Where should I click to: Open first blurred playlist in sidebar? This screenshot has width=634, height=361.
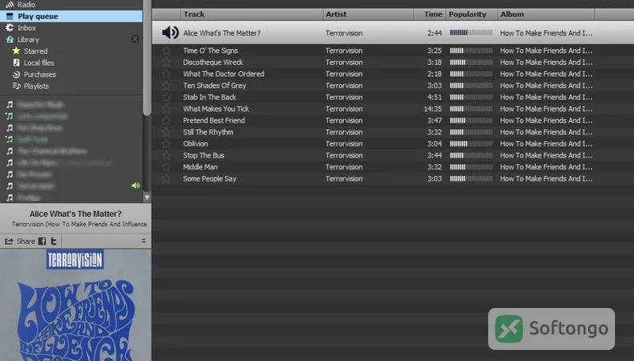coord(40,104)
